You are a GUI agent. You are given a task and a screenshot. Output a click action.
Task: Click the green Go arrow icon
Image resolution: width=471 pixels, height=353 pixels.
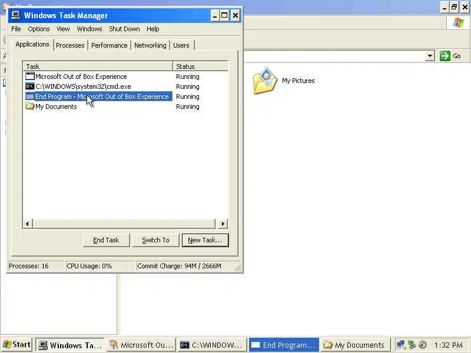point(445,56)
